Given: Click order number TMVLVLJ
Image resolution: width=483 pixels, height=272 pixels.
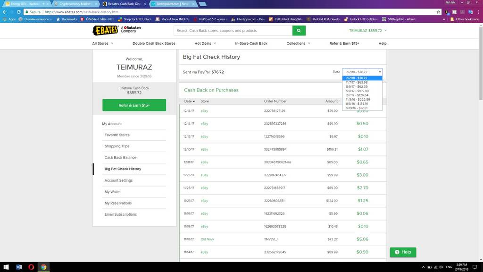Looking at the screenshot, I should [x=271, y=239].
